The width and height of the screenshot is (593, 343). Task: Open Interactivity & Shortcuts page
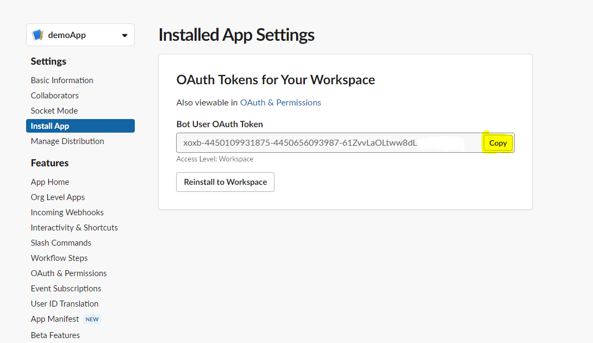[74, 228]
